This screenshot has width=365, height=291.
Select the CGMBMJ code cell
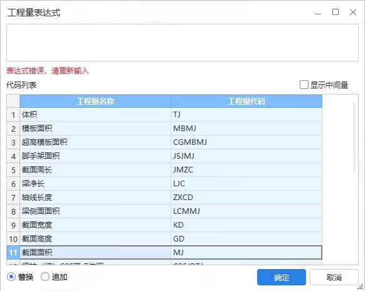click(246, 142)
